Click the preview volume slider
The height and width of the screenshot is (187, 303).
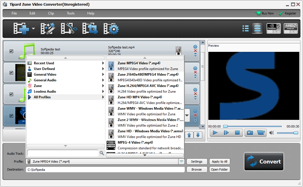(288, 133)
